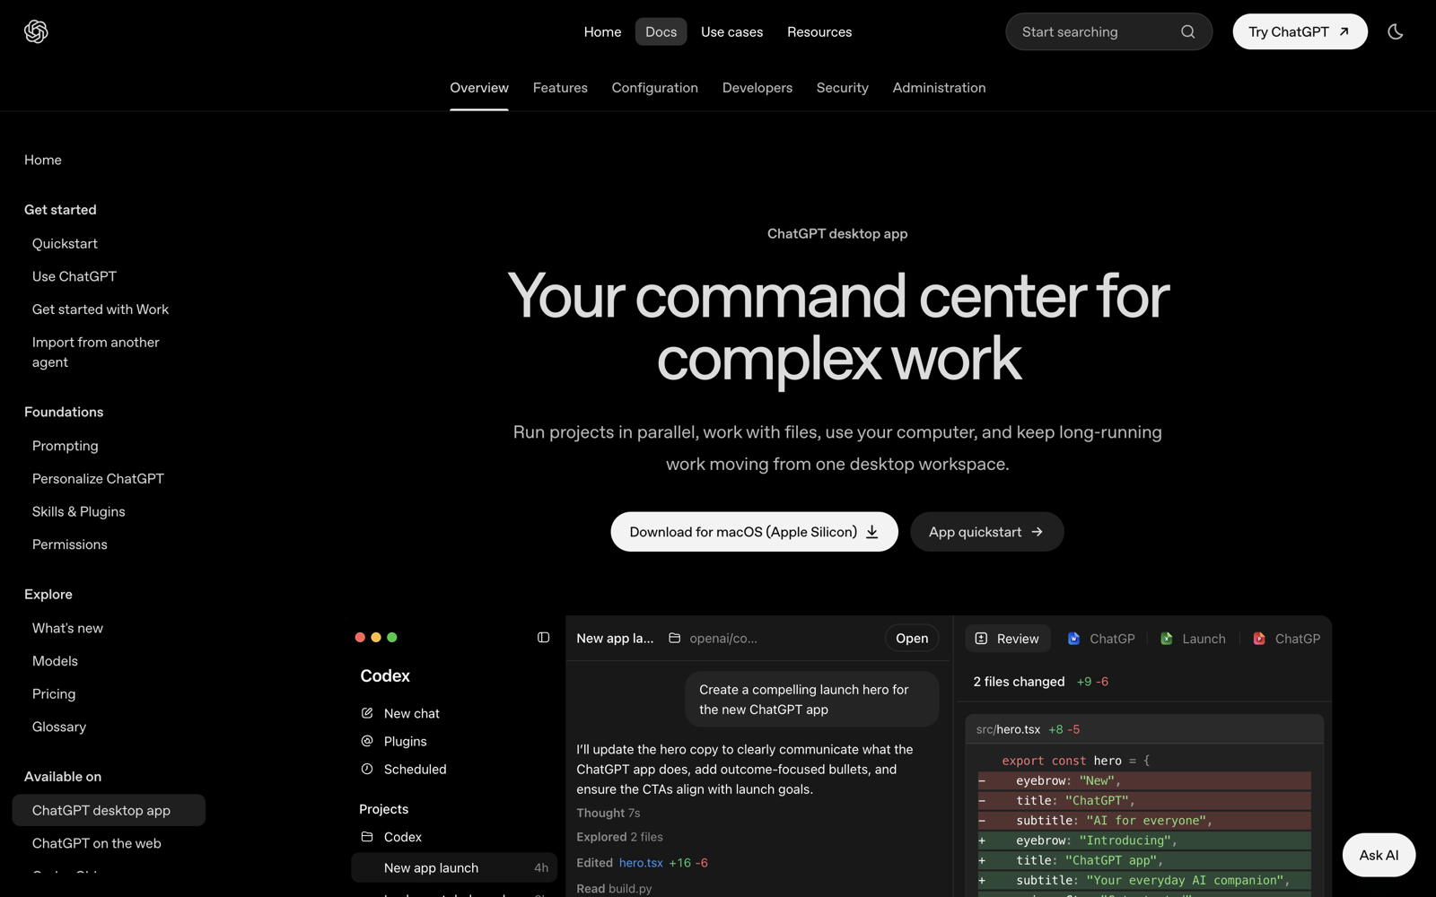Viewport: 1436px width, 897px height.
Task: Open Skills & Plugins sidebar link
Action: click(x=79, y=511)
